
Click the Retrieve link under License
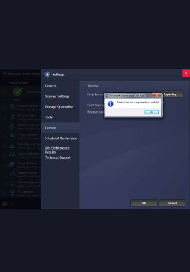coord(95,112)
